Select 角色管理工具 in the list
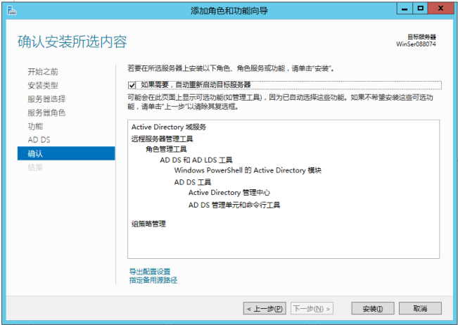This screenshot has height=325, width=458. coord(166,149)
